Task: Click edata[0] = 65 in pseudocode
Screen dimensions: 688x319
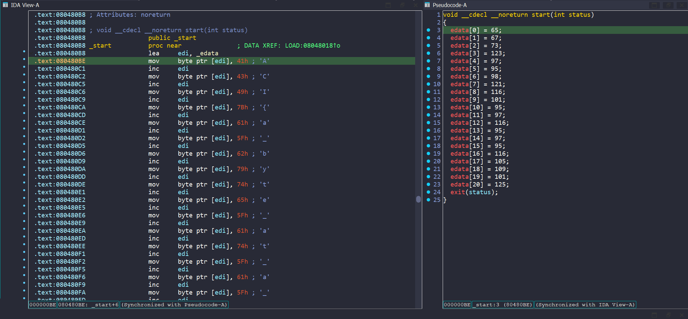Action: (x=476, y=30)
